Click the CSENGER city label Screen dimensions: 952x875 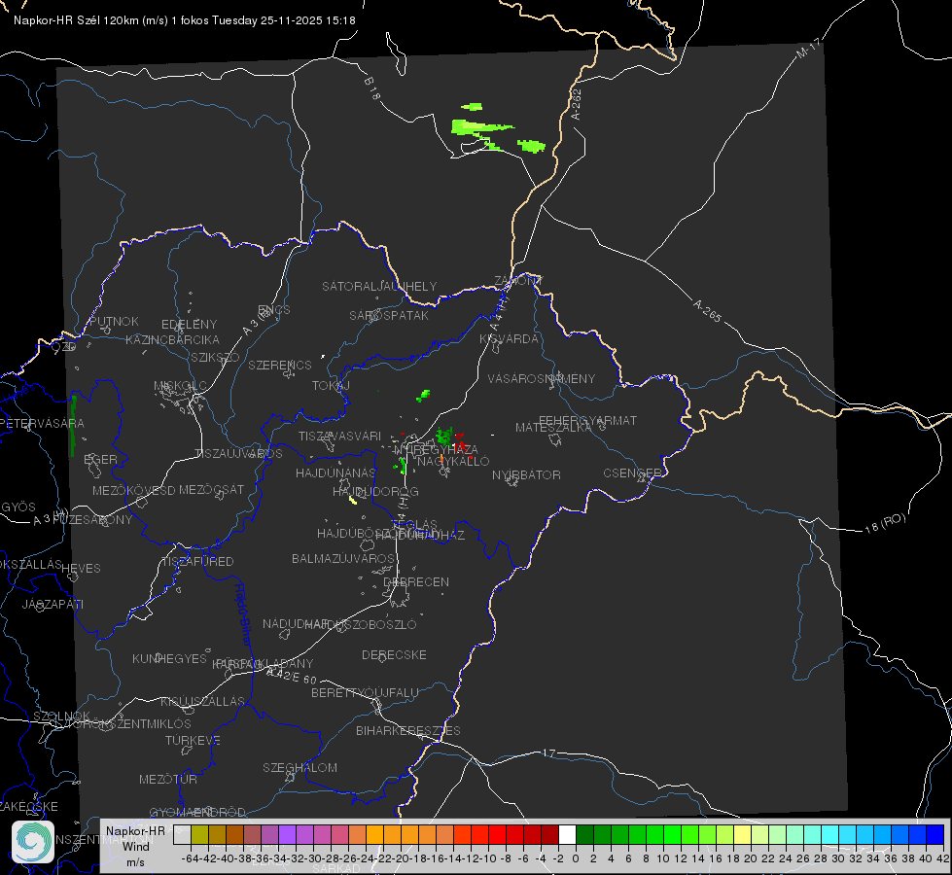[x=632, y=473]
